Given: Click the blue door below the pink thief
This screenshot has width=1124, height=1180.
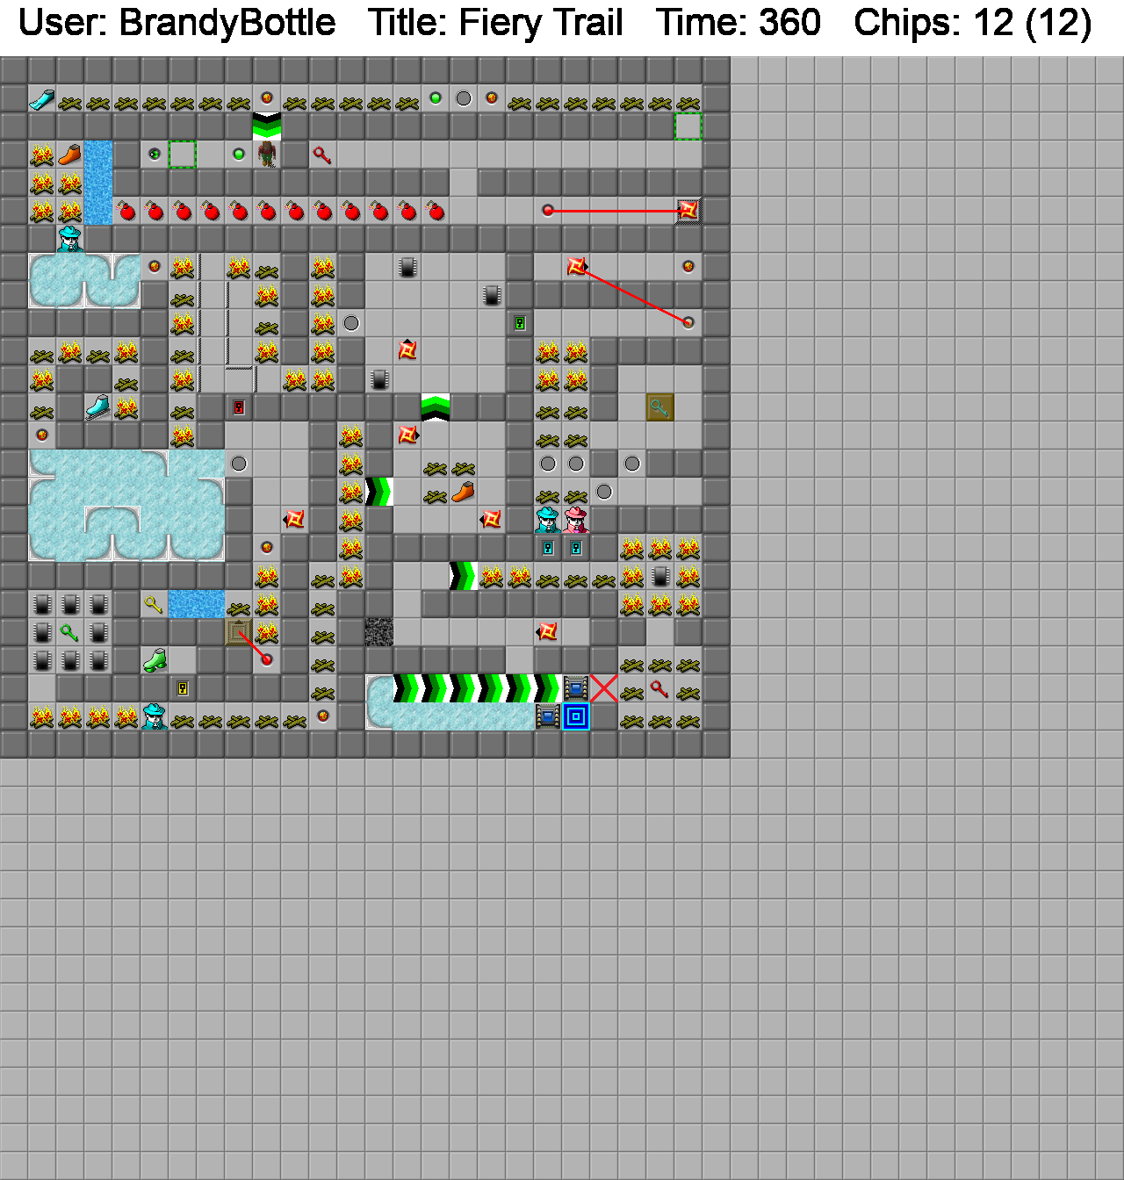Looking at the screenshot, I should point(576,548).
